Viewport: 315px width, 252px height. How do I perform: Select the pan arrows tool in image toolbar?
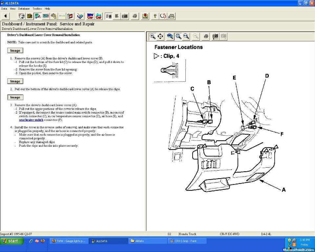[160, 36]
